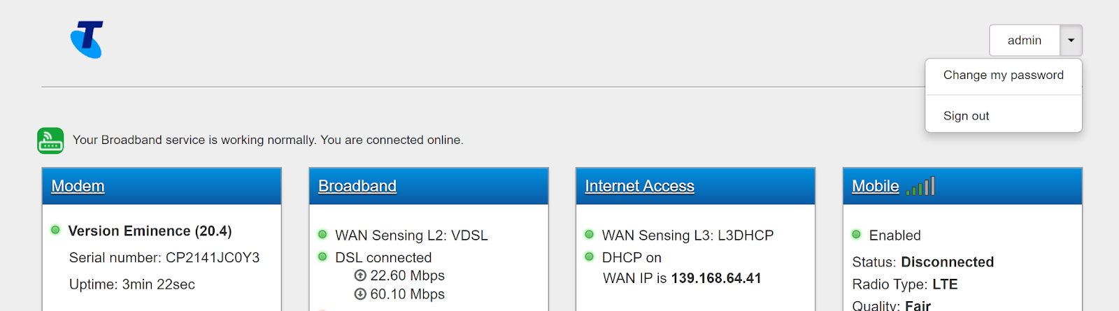This screenshot has height=311, width=1119.
Task: Click green status dot beside DSL connected
Action: [322, 256]
